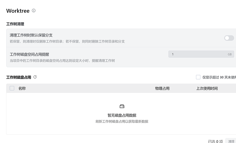This screenshot has height=143, width=236.
Task: Click the 工作树磁盘空间占用提醒 label
Action: (29, 54)
